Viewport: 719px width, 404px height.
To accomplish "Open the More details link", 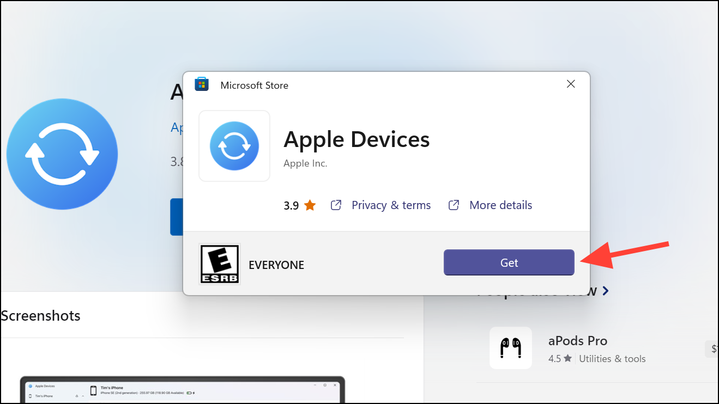I will pyautogui.click(x=500, y=205).
